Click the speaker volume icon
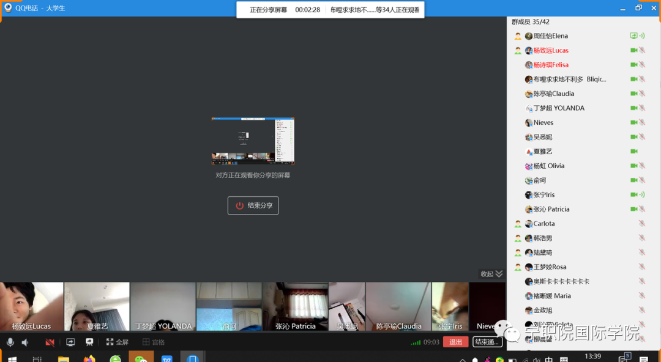Viewport: 661px width, 362px height. (25, 342)
